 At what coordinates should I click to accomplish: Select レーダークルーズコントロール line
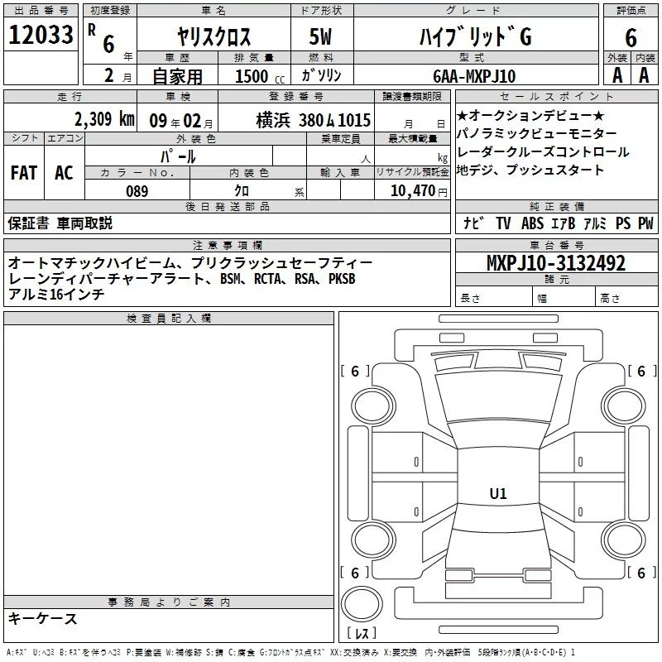point(543,151)
